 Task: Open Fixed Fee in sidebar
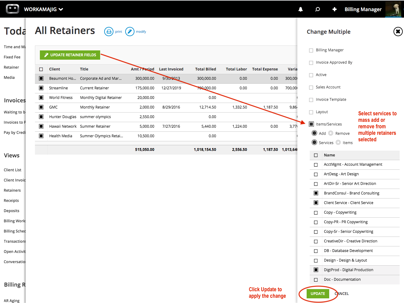(12, 57)
